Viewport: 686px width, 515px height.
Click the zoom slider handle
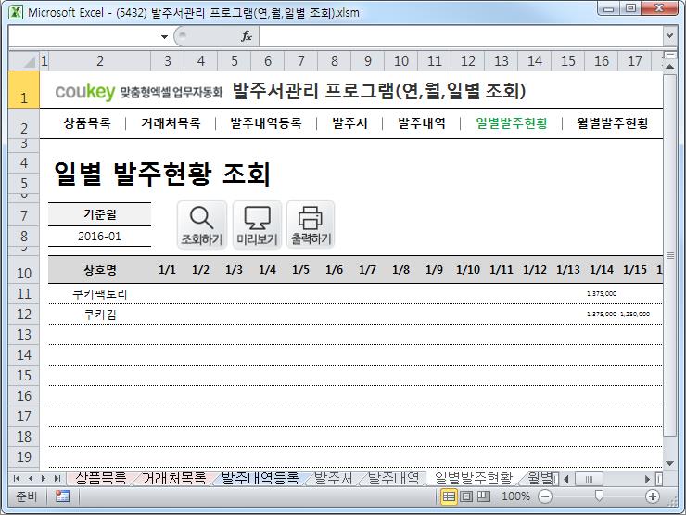(599, 496)
